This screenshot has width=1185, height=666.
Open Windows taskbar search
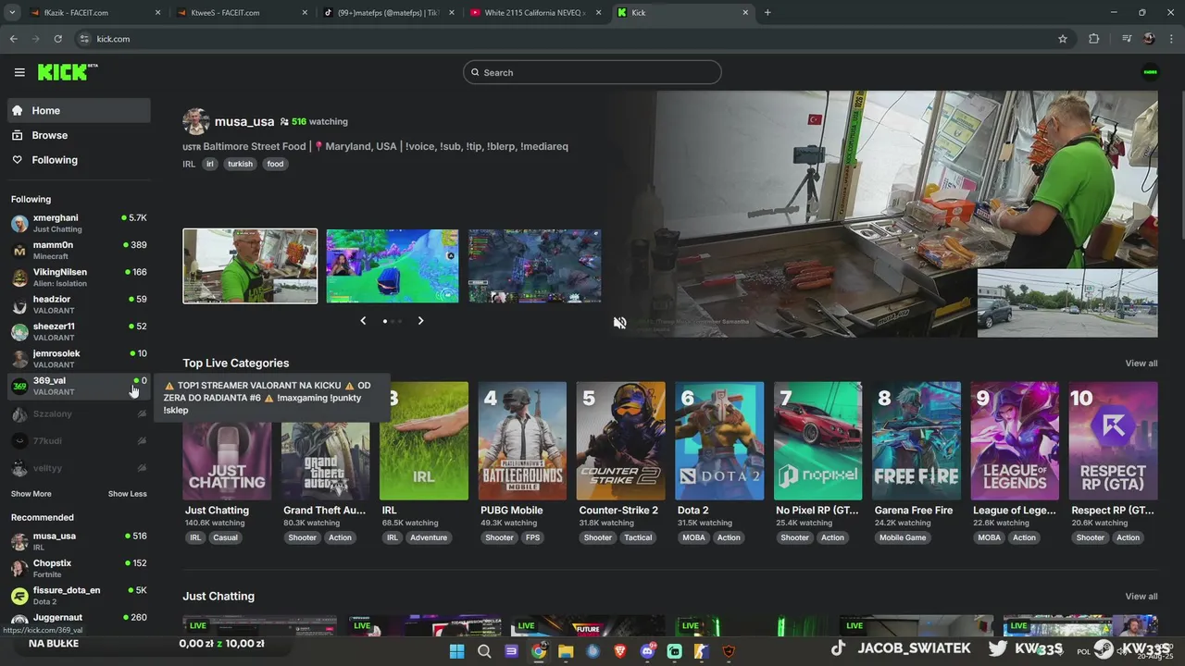tap(484, 651)
